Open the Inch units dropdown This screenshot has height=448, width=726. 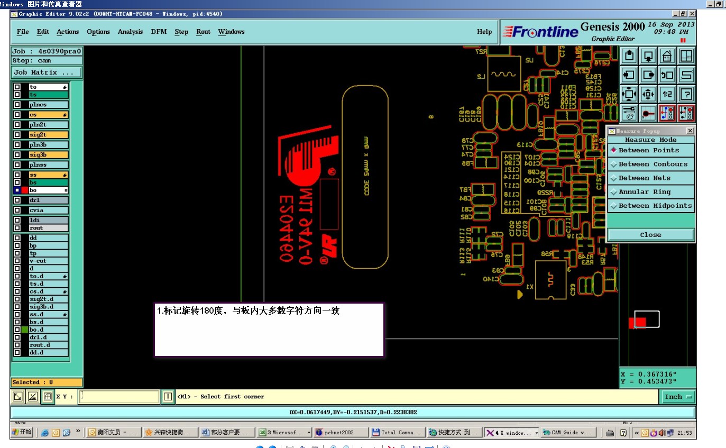coord(678,397)
